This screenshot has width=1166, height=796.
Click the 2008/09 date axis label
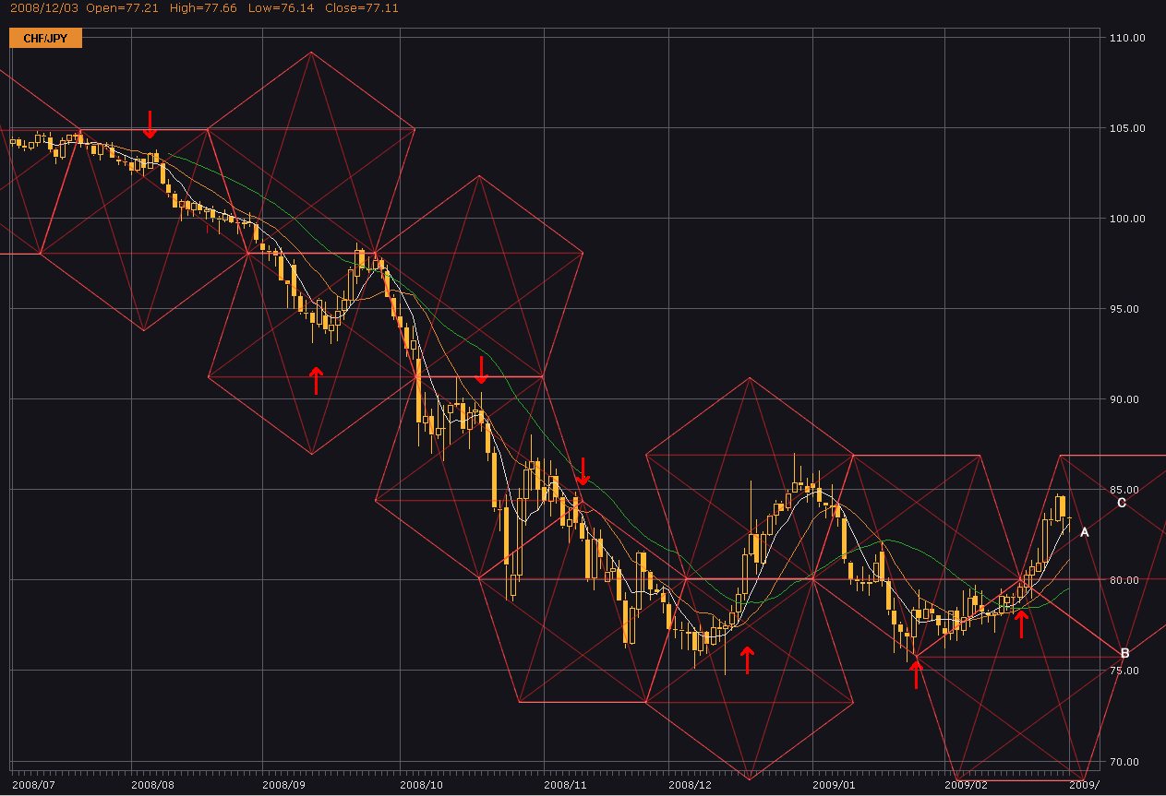(283, 785)
